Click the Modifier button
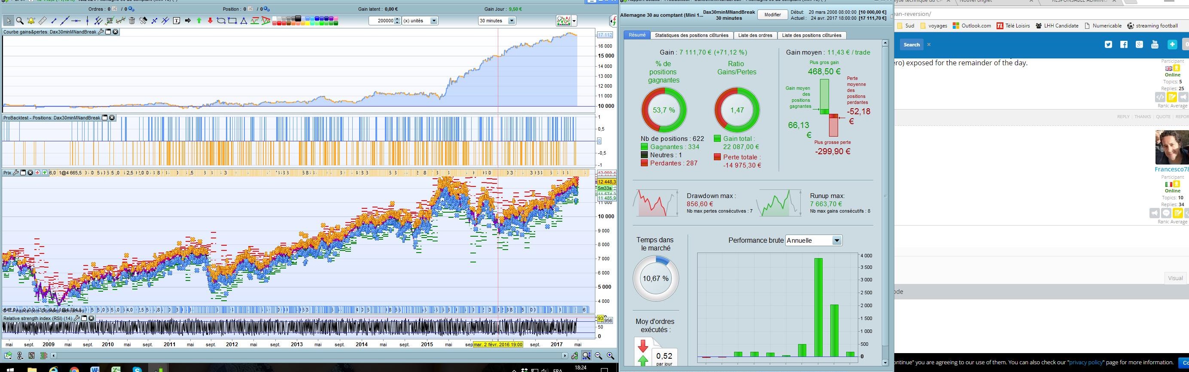Screen dimensions: 1189x372 tap(773, 15)
